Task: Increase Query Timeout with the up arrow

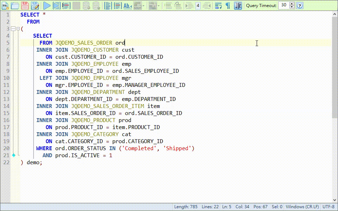Action: tap(292, 4)
